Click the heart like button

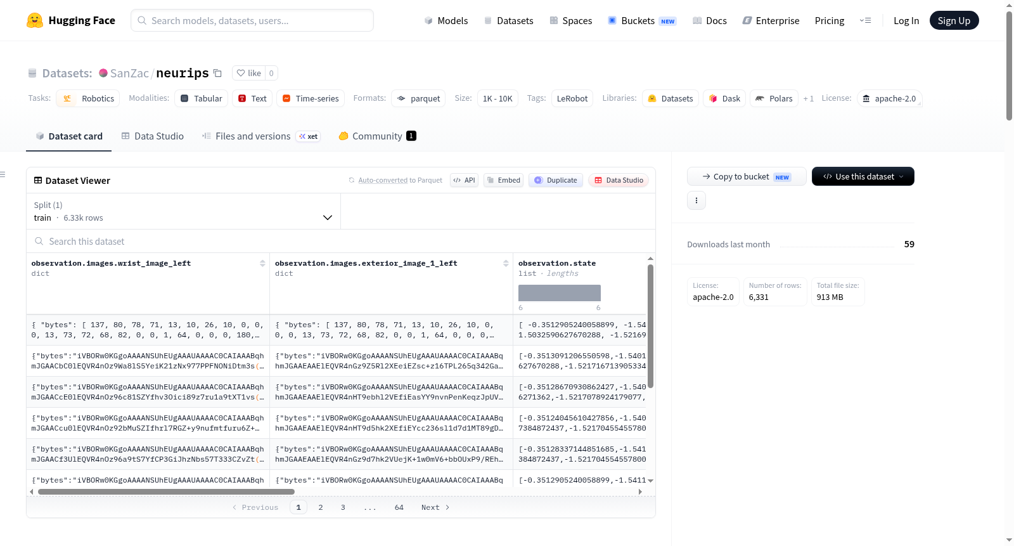click(x=248, y=73)
